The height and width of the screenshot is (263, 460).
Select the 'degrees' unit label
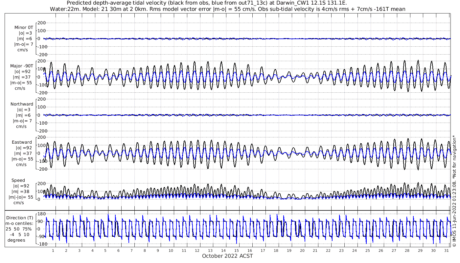click(x=16, y=240)
